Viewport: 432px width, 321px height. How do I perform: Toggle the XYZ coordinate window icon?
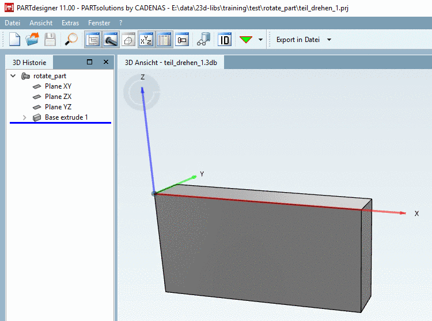coord(146,40)
